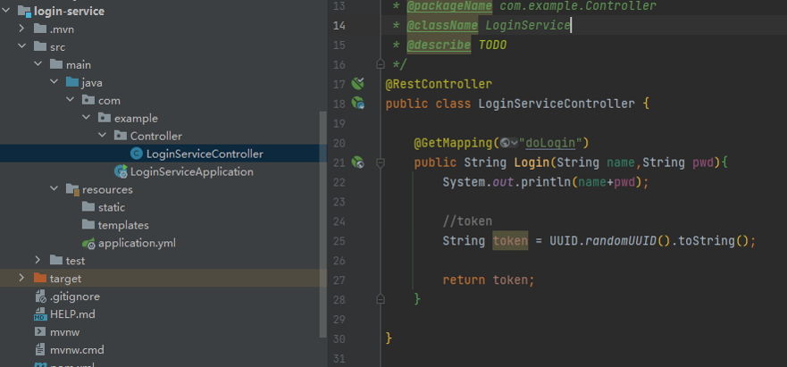Viewport: 787px width, 367px height.
Task: Collapse the resources folder
Action: pyautogui.click(x=54, y=190)
